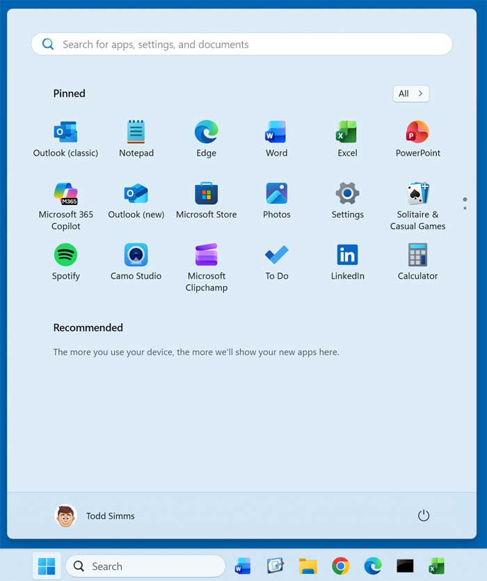
Task: Open PowerPoint from pinned apps
Action: point(417,139)
